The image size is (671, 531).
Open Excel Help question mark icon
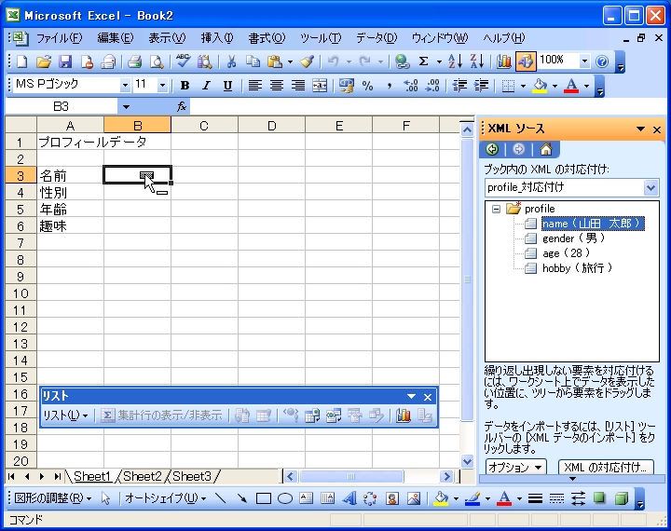pos(602,62)
